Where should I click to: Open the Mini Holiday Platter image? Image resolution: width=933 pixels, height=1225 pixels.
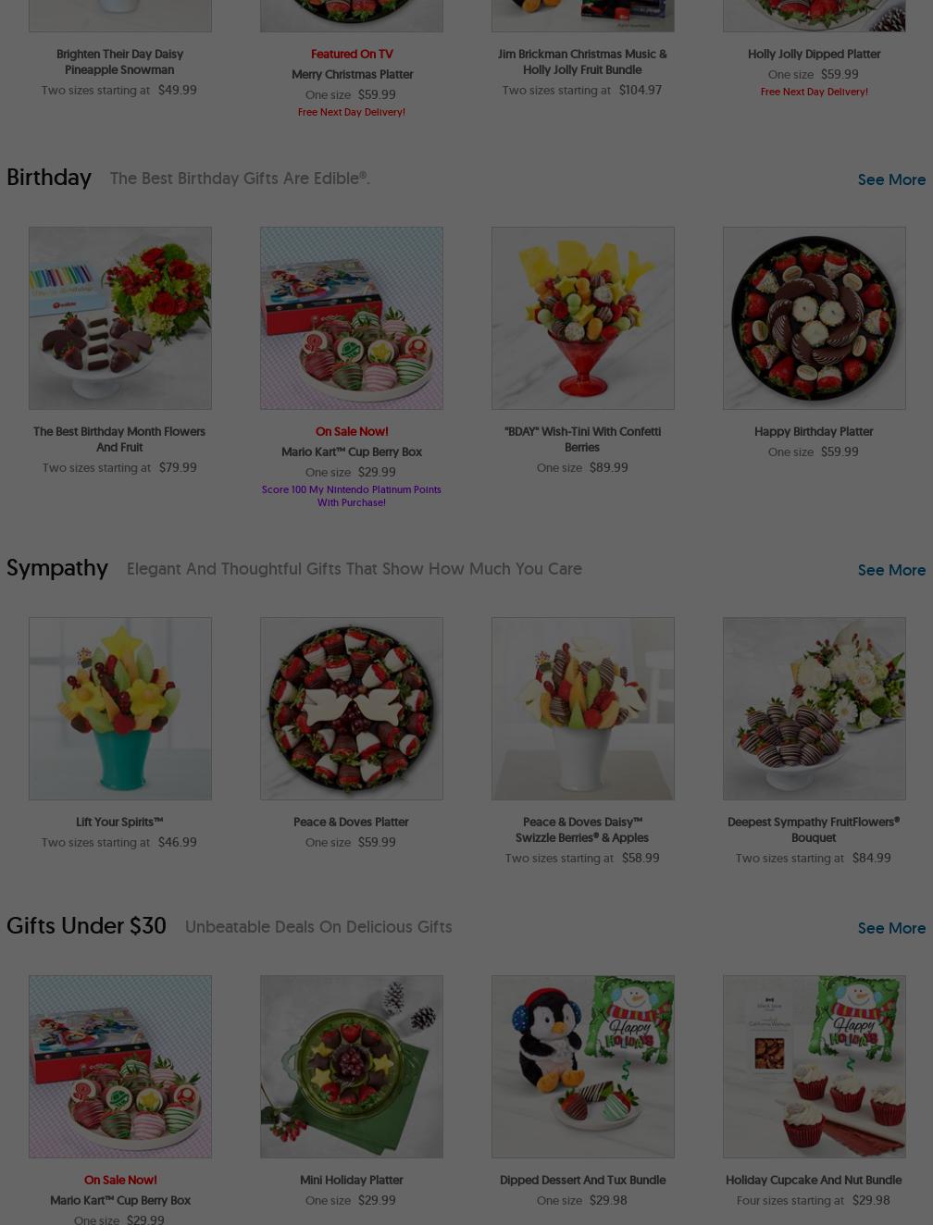pyautogui.click(x=352, y=1067)
